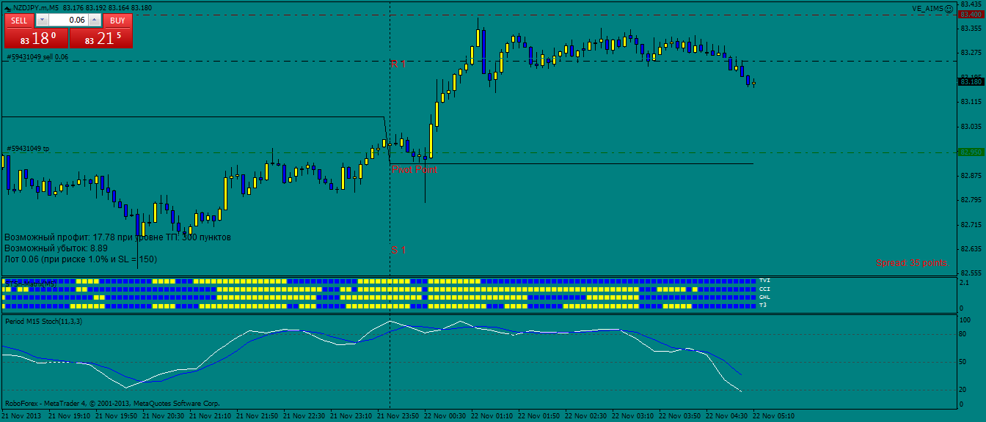Decrease lot size with the down arrow
This screenshot has width=986, height=422.
pyautogui.click(x=42, y=21)
